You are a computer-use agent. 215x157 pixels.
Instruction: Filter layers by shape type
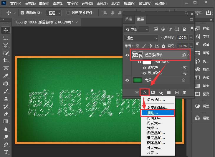(x=177, y=29)
